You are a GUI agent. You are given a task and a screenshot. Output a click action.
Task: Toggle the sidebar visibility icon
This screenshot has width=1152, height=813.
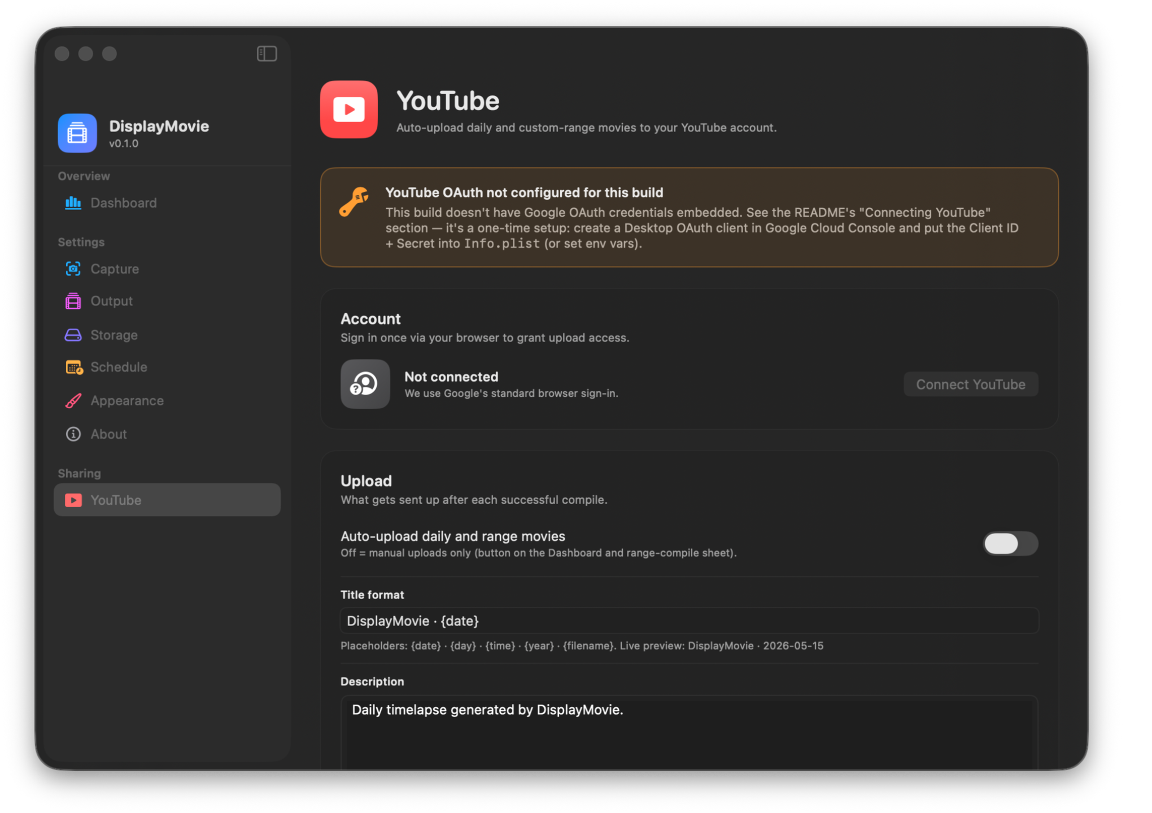click(x=267, y=54)
